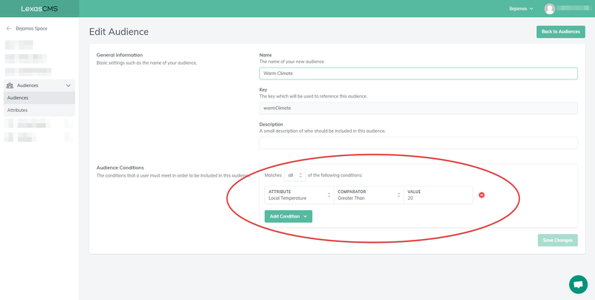Click the red remove condition icon
595x300 pixels.
[481, 195]
